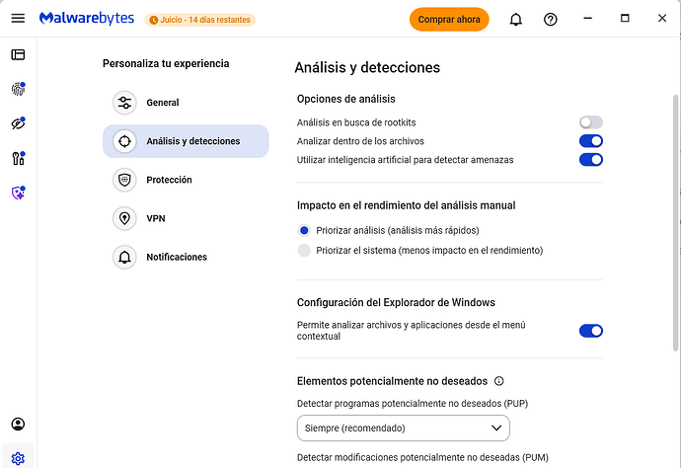Turn off artificial intelligence detection toggle
The height and width of the screenshot is (468, 681).
(590, 160)
